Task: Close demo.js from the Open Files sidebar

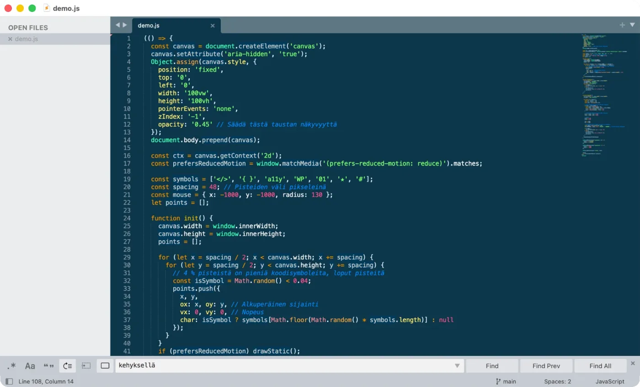Action: point(10,39)
